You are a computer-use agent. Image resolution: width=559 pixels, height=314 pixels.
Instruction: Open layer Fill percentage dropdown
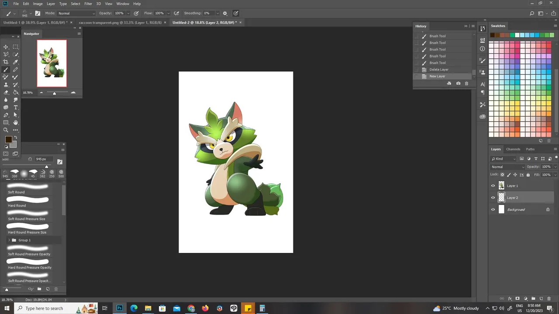pos(556,175)
